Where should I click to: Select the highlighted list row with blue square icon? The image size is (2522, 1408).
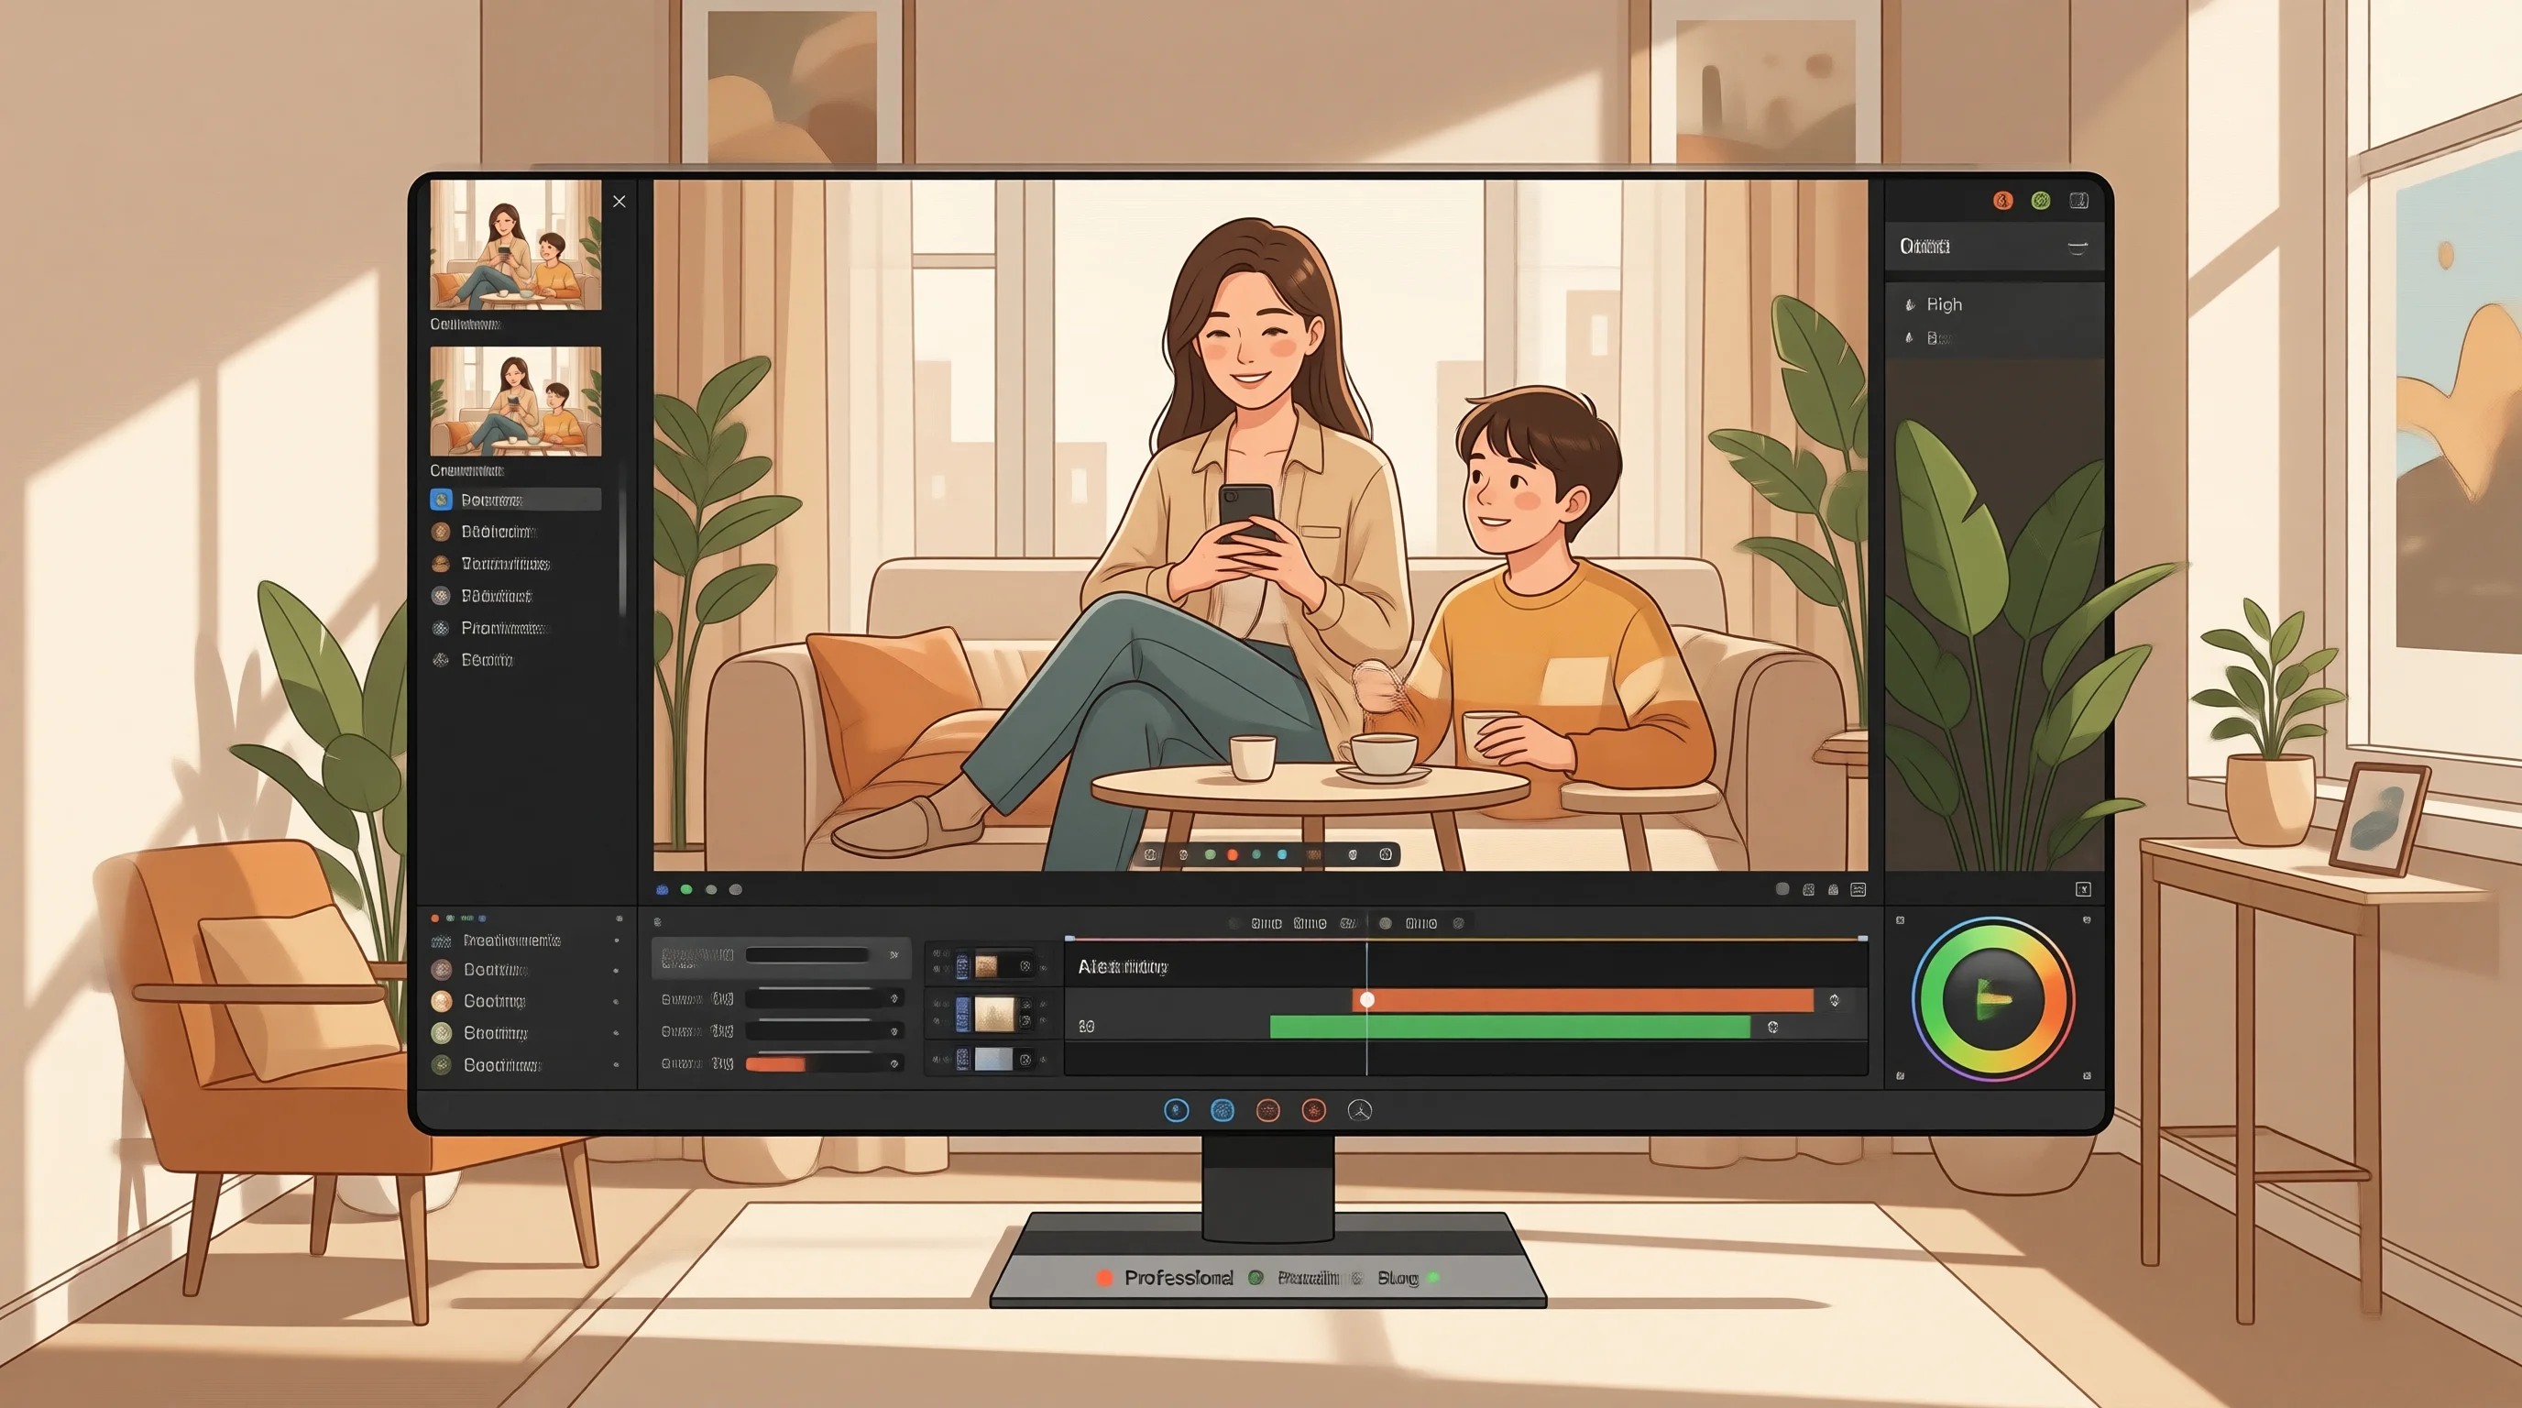515,500
